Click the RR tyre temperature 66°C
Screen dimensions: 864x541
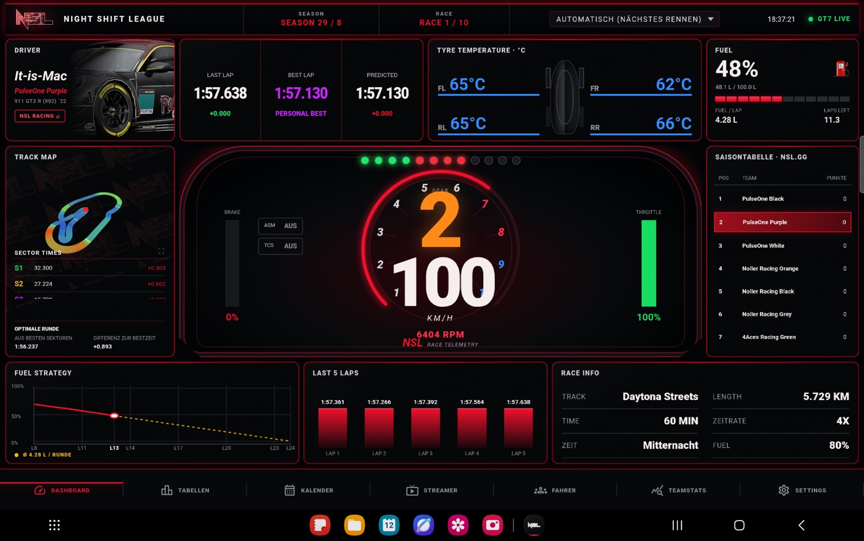tap(674, 124)
